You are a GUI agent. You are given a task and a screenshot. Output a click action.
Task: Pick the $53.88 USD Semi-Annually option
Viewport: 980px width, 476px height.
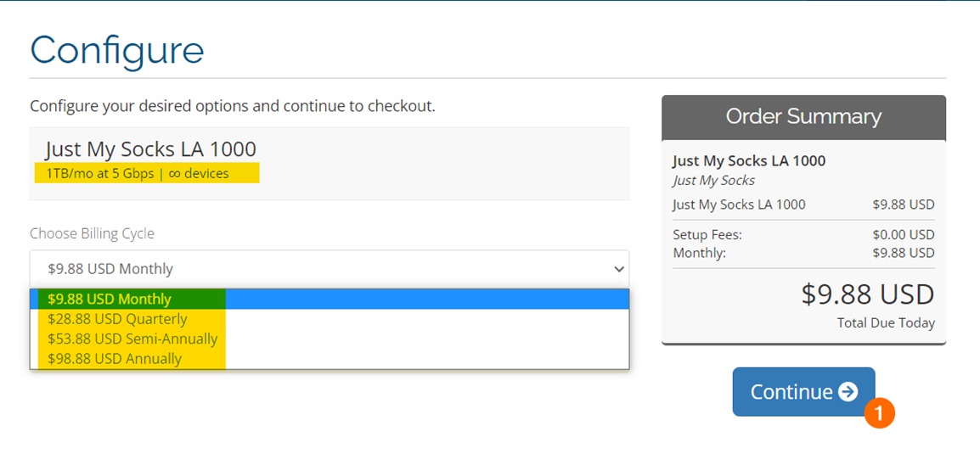tap(132, 339)
